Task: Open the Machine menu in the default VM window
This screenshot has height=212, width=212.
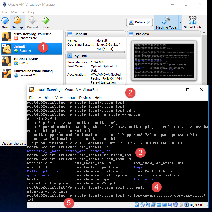Action: 45,98
